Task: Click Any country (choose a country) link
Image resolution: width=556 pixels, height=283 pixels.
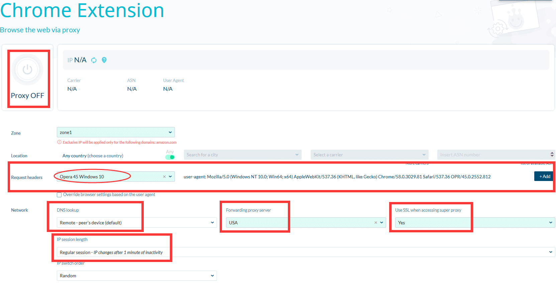Action: (x=93, y=156)
